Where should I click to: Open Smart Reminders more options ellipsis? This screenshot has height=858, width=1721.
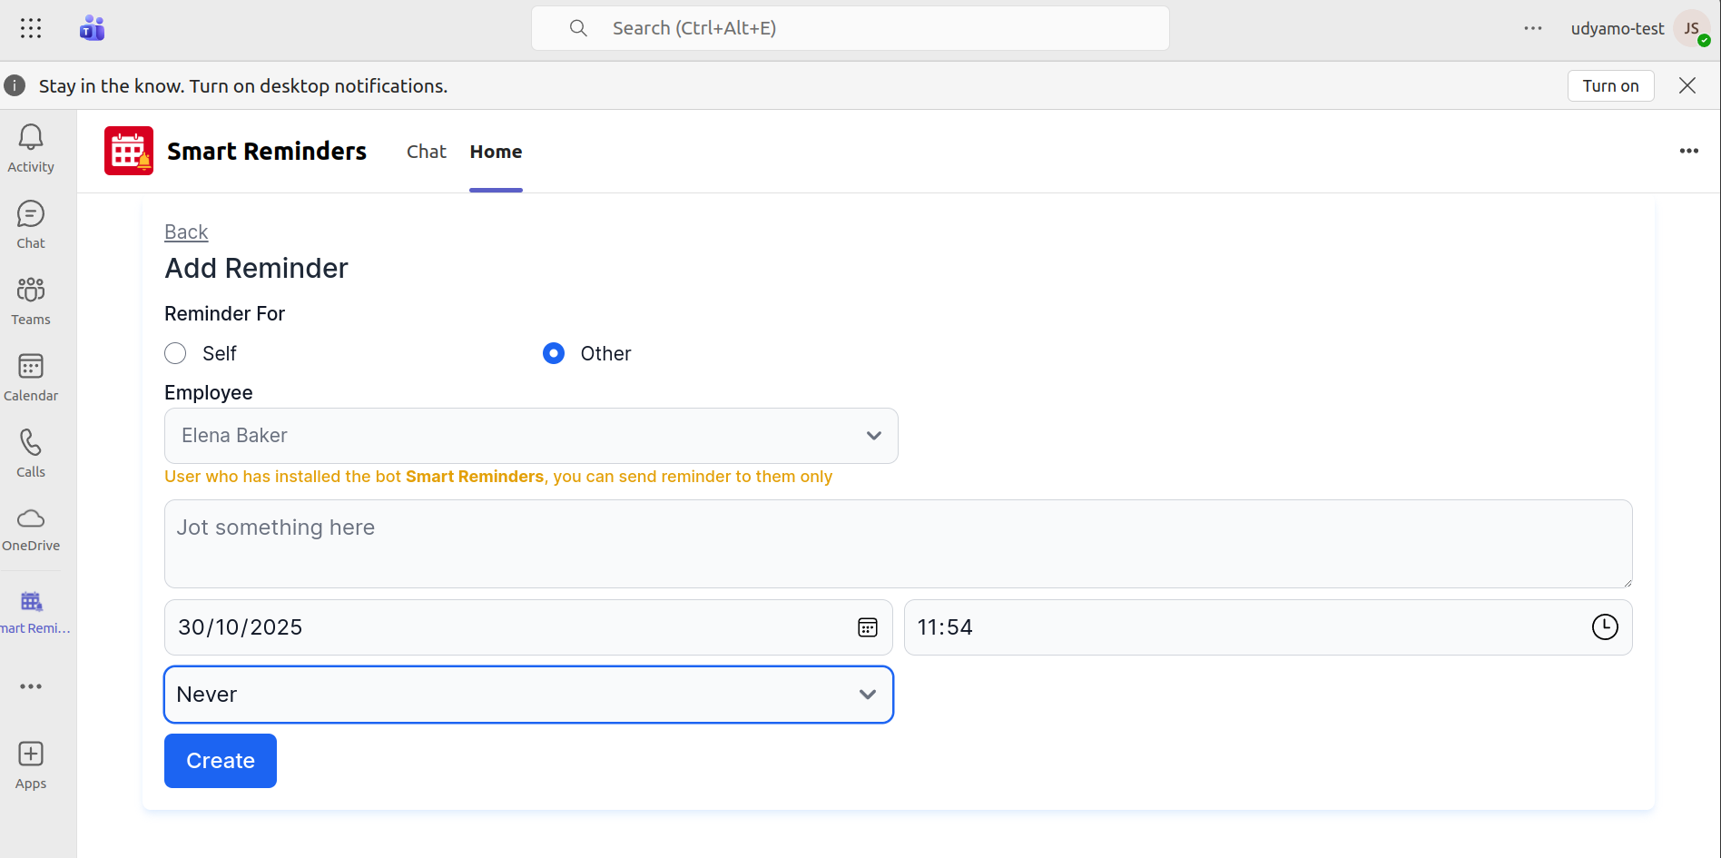[1688, 151]
